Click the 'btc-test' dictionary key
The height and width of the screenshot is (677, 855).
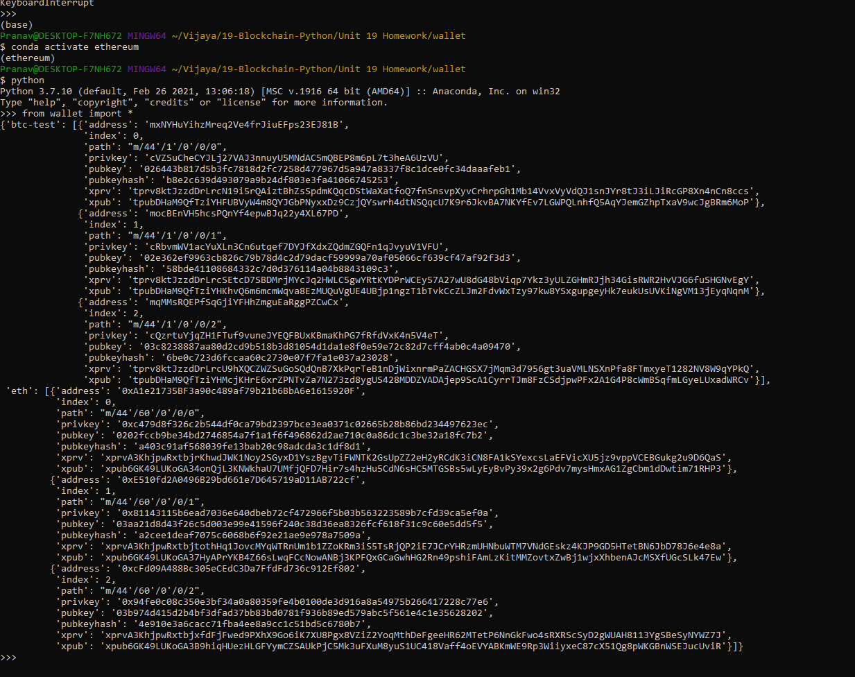coord(33,125)
